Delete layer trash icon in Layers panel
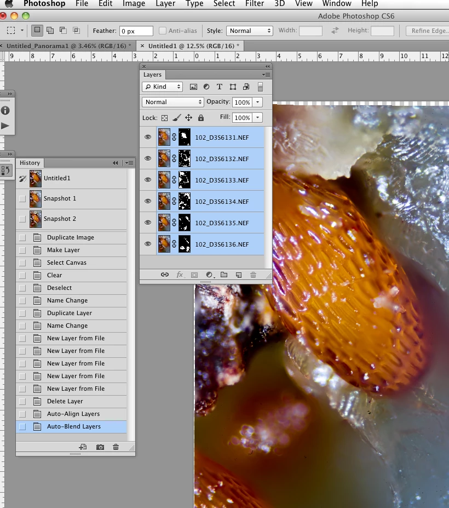Screen dimensions: 449x508 253,275
